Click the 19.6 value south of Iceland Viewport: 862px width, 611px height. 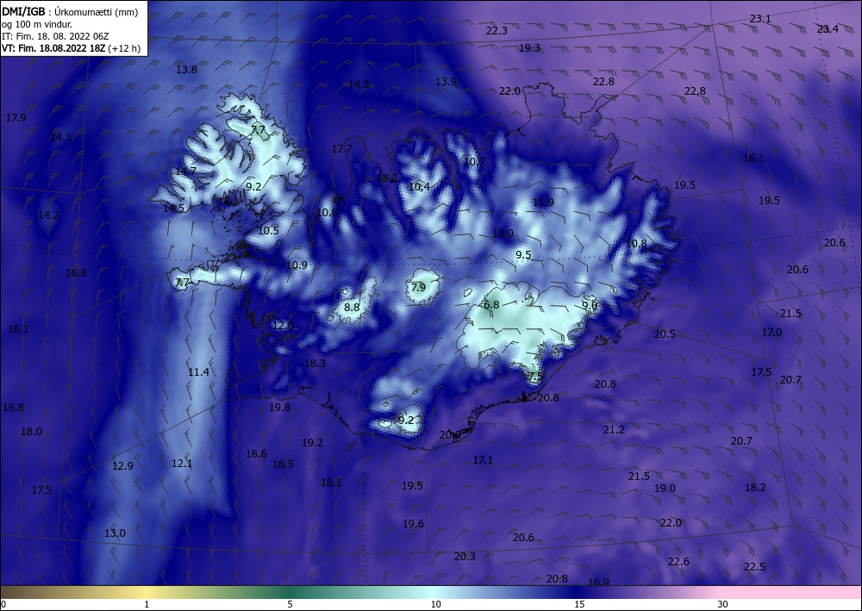point(413,524)
